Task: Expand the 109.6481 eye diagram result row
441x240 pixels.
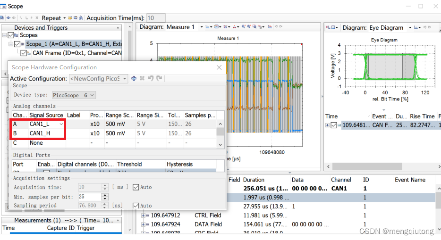Action: (x=327, y=125)
